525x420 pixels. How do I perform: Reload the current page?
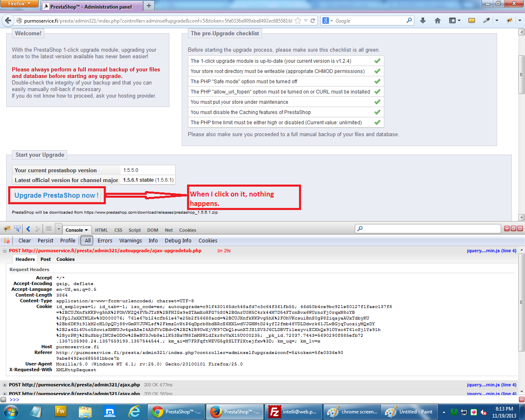[x=313, y=21]
